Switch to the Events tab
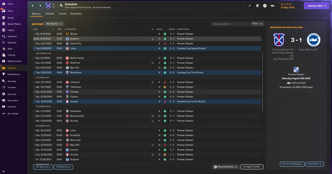332x174 pixels. coord(63,14)
